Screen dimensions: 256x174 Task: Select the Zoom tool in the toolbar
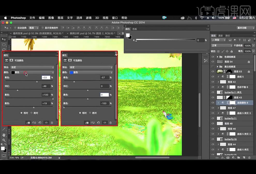[x=4, y=140]
